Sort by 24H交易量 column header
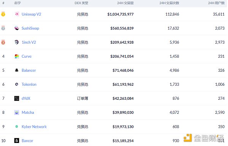The image size is (228, 146). point(125,3)
